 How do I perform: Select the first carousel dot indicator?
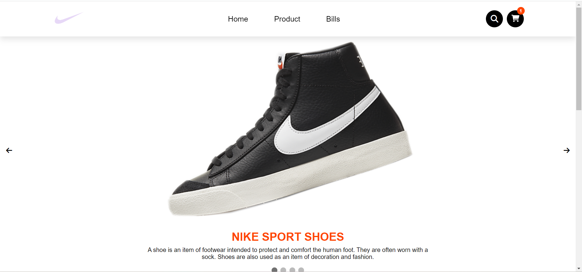click(x=274, y=270)
